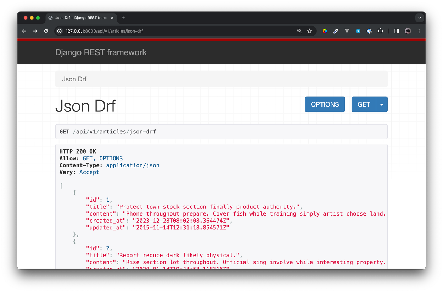Open the extension icon left of the puzzle piece
Image resolution: width=443 pixels, height=292 pixels.
[x=369, y=31]
